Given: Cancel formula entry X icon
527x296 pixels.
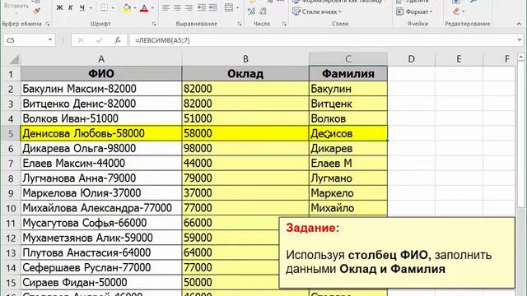Looking at the screenshot, I should point(81,40).
